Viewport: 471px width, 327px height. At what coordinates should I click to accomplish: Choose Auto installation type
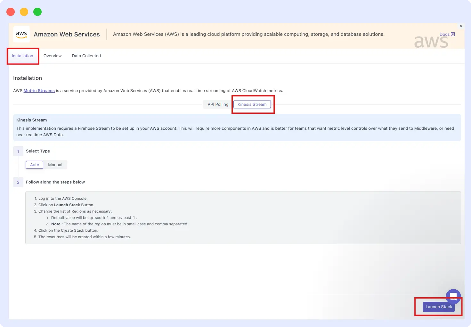[35, 165]
